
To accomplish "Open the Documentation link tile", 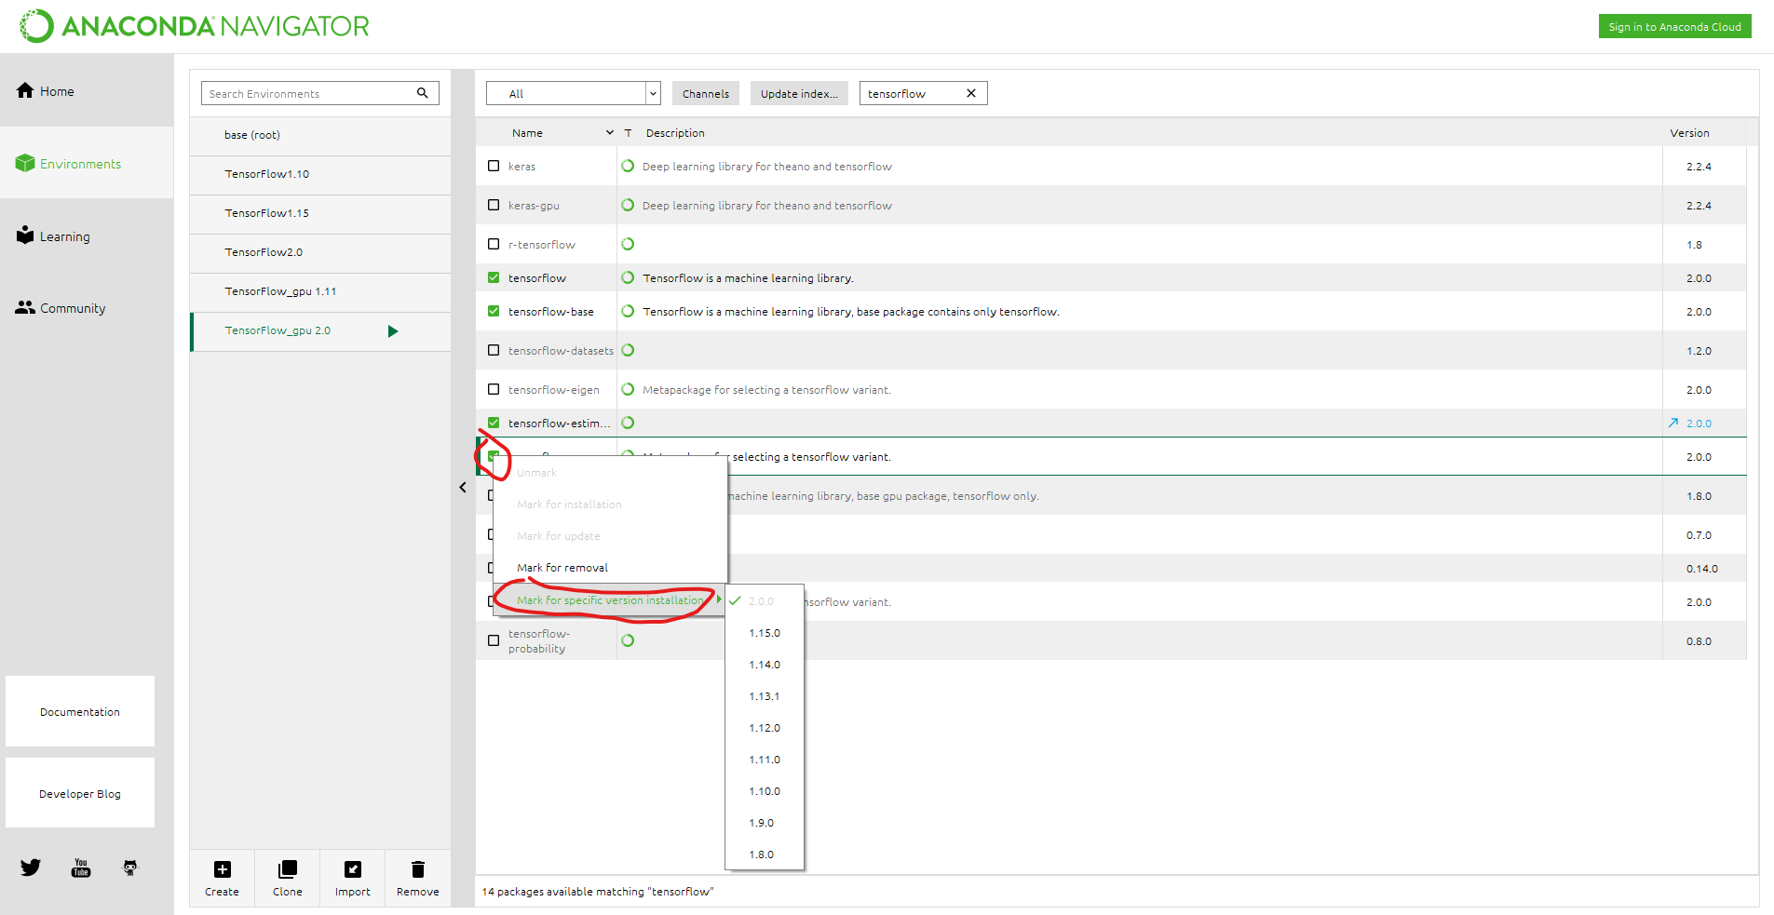I will [80, 711].
